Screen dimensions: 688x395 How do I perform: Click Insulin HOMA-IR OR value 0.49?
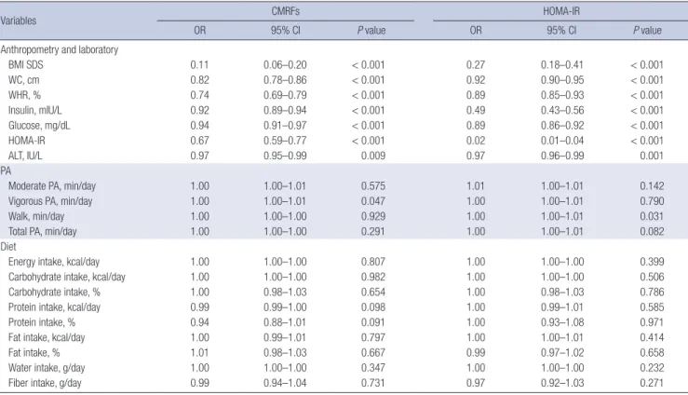click(476, 110)
